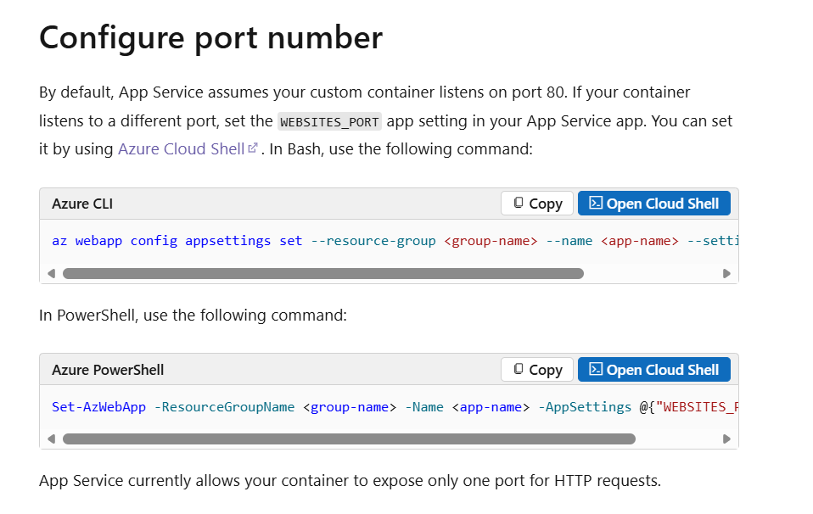Click right scroll arrow in Azure CLI code block
The height and width of the screenshot is (514, 813).
(x=726, y=274)
